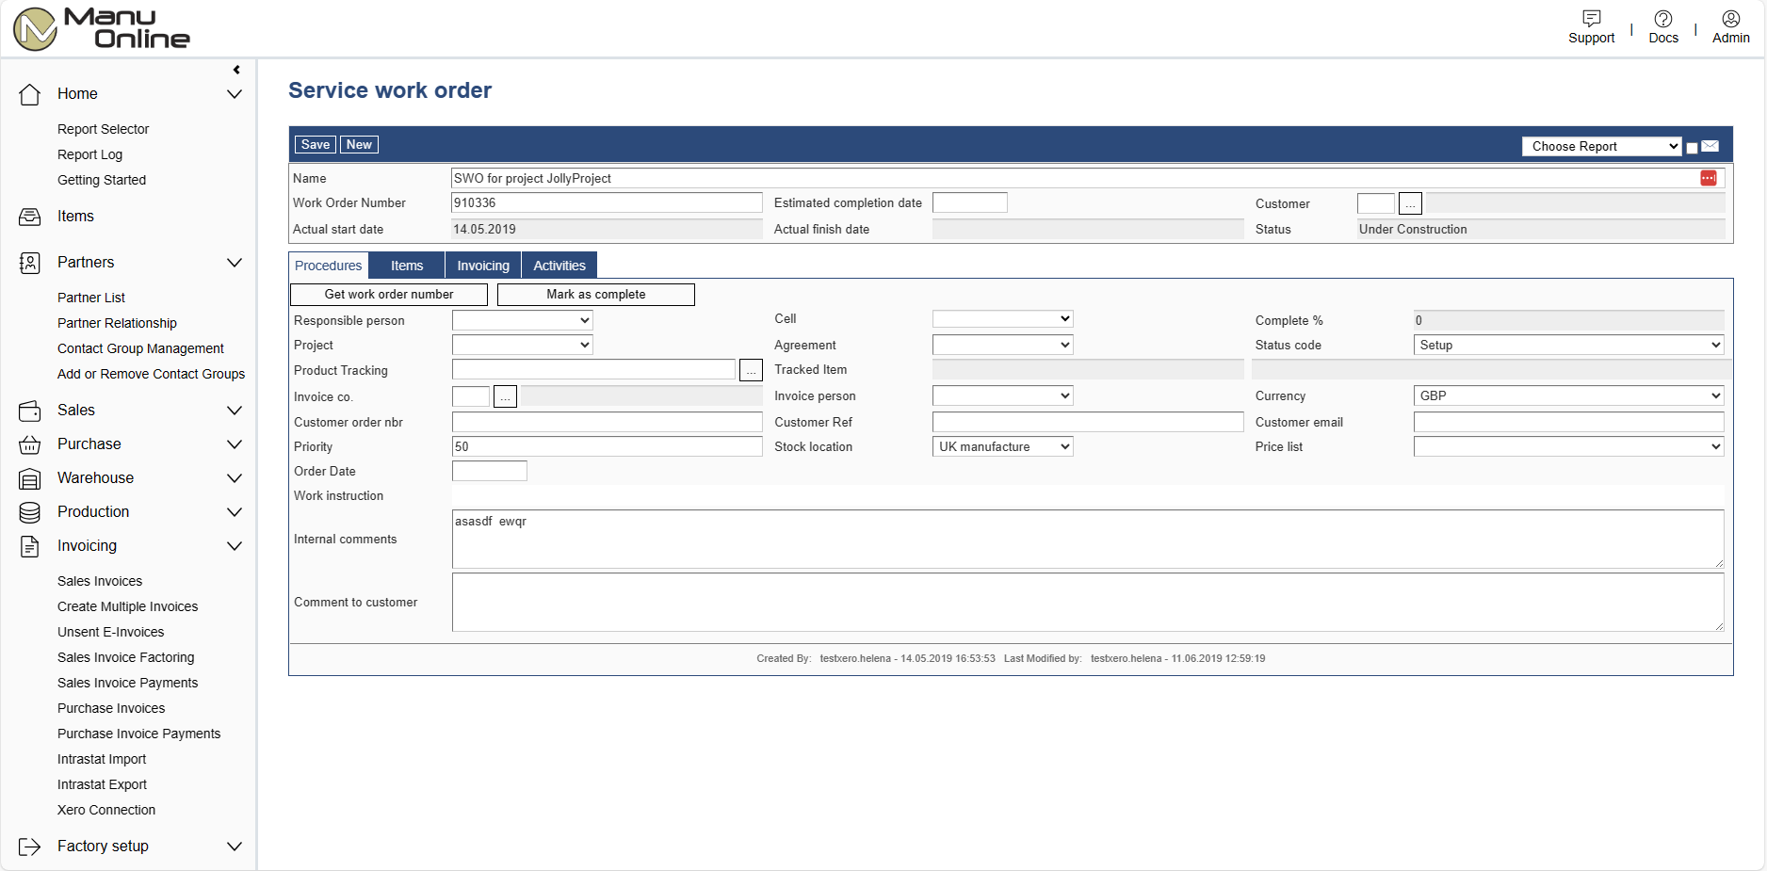The width and height of the screenshot is (1767, 871).
Task: Open the Stock location dropdown
Action: click(x=1002, y=447)
